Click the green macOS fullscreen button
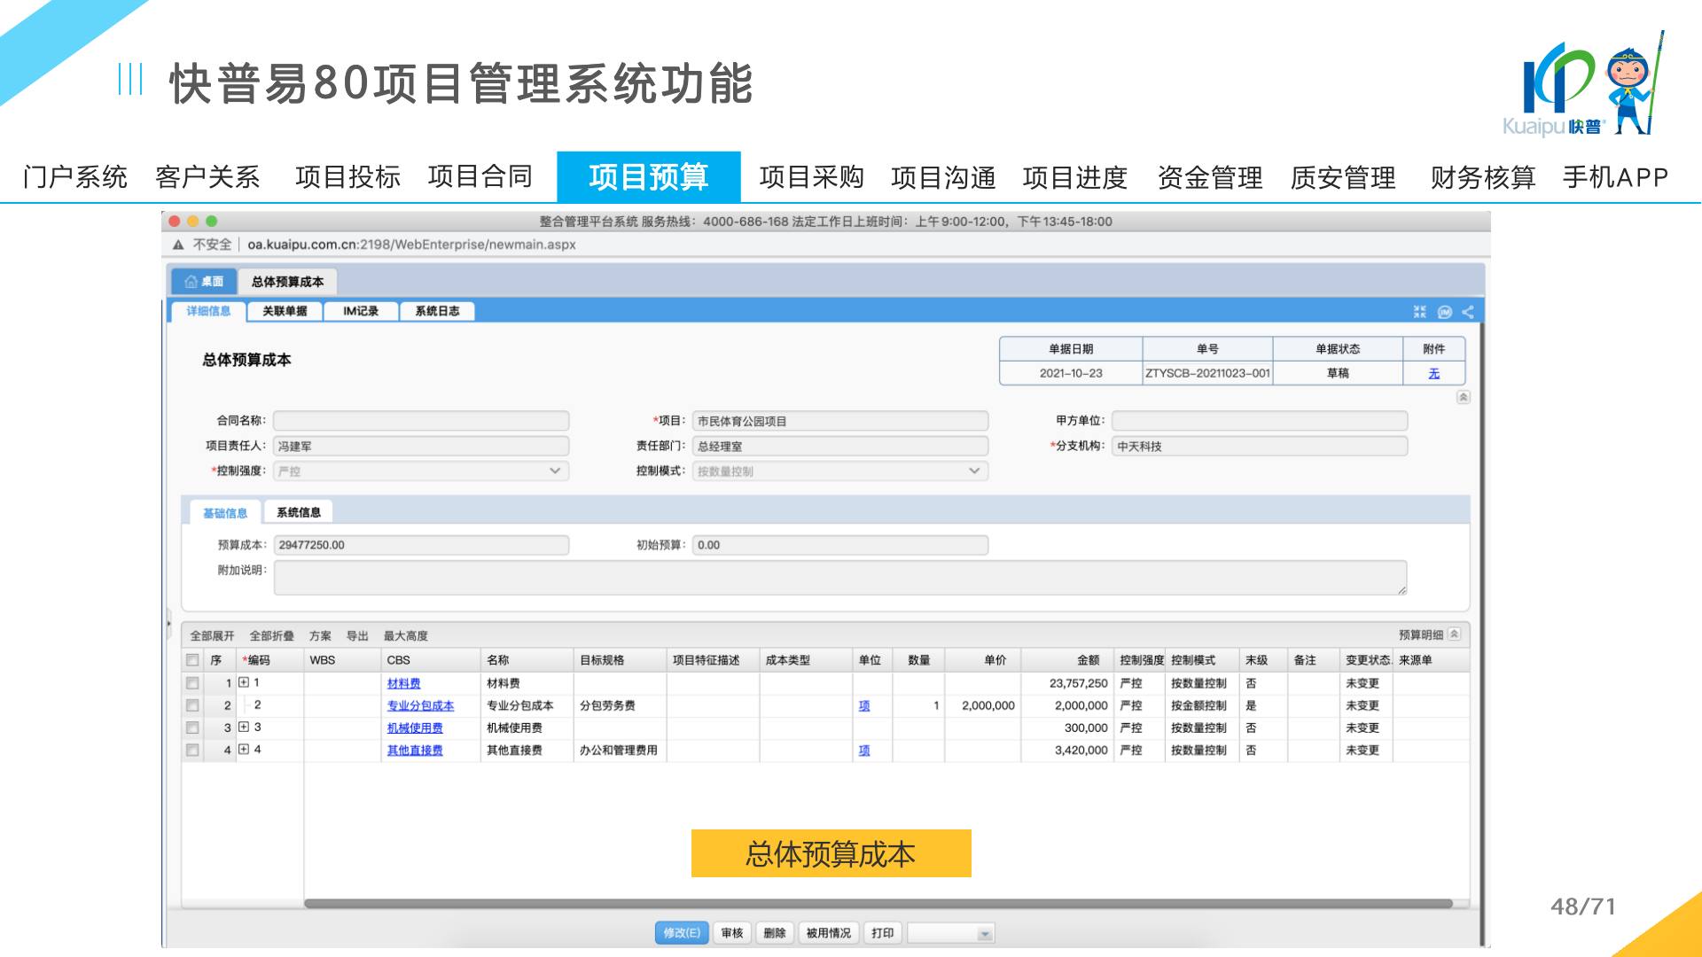Image resolution: width=1702 pixels, height=957 pixels. pos(211,222)
